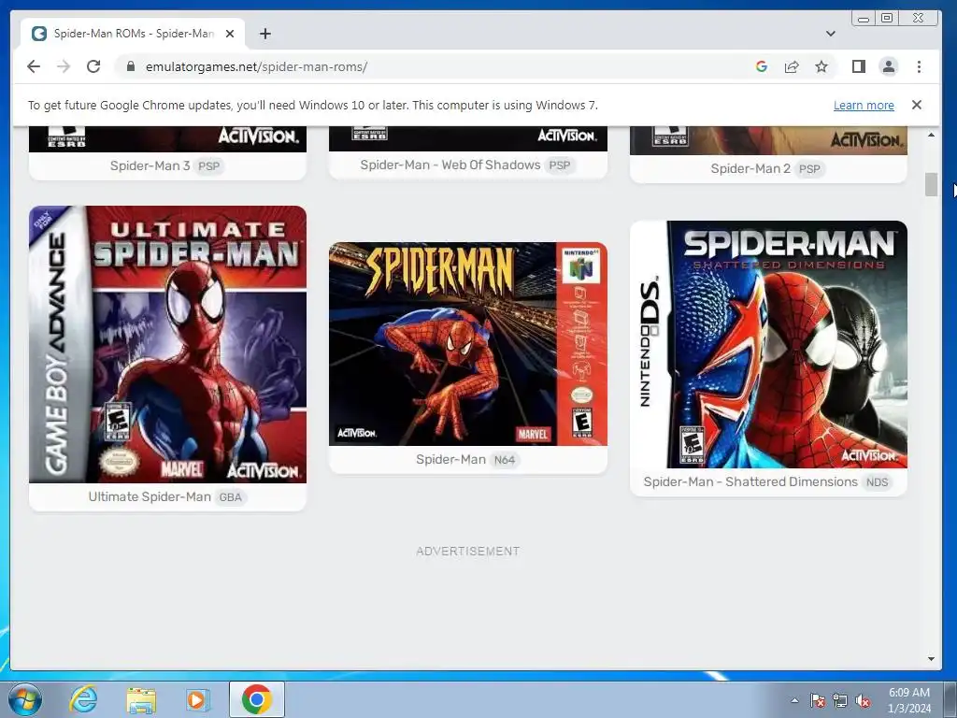The image size is (957, 718).
Task: Share this page icon
Action: coord(792,66)
